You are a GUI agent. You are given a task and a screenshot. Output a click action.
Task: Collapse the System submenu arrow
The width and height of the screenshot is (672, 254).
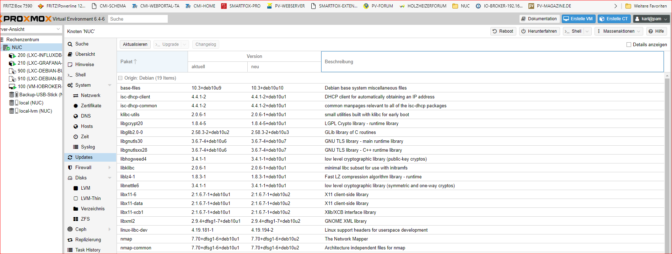[110, 85]
